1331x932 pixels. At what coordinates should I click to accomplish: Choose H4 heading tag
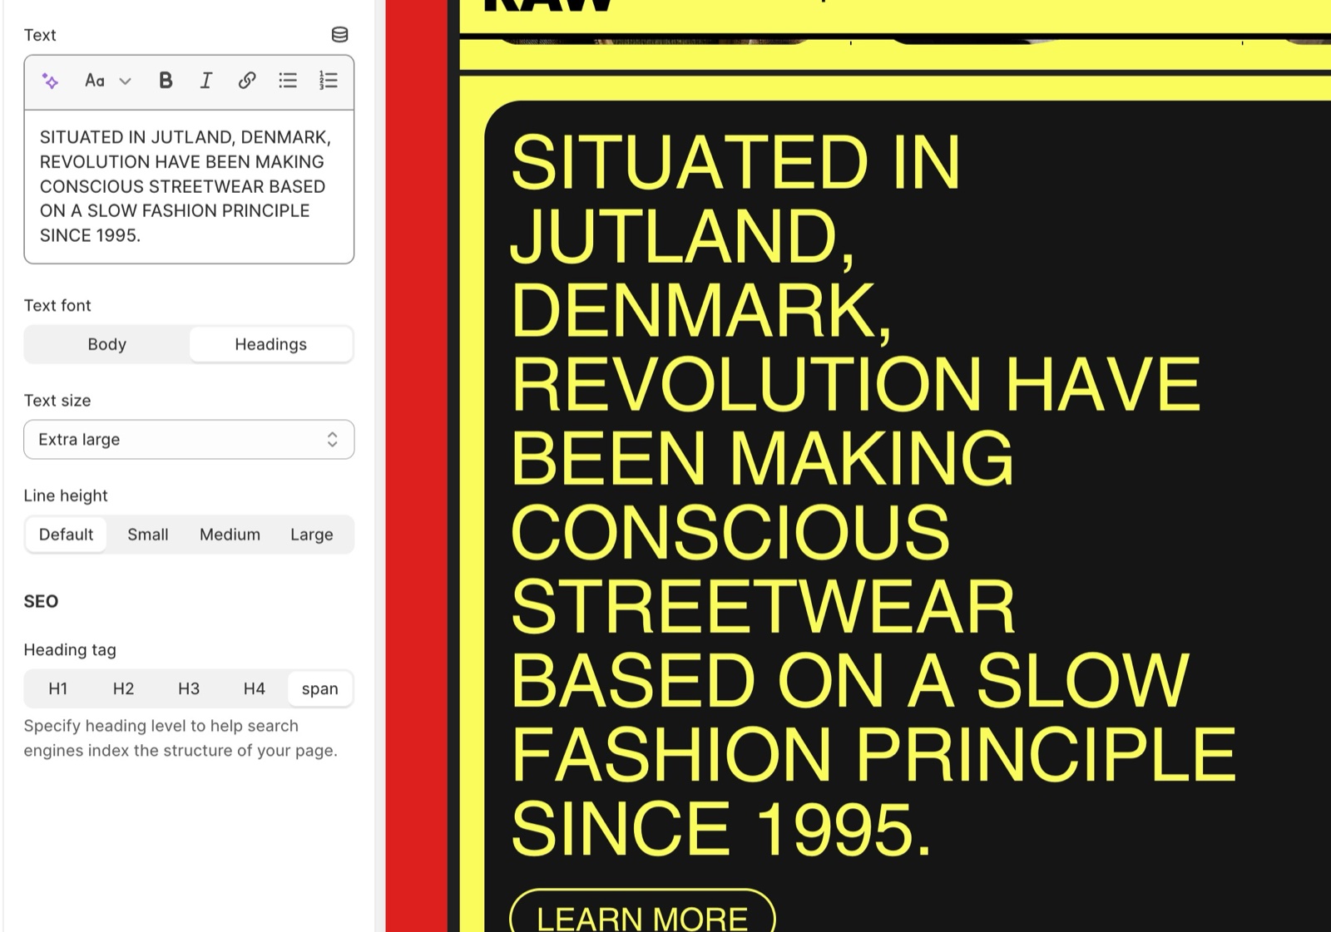pos(255,688)
